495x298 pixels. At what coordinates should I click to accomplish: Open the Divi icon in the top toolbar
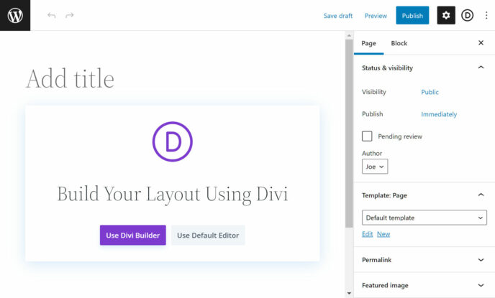click(x=467, y=15)
